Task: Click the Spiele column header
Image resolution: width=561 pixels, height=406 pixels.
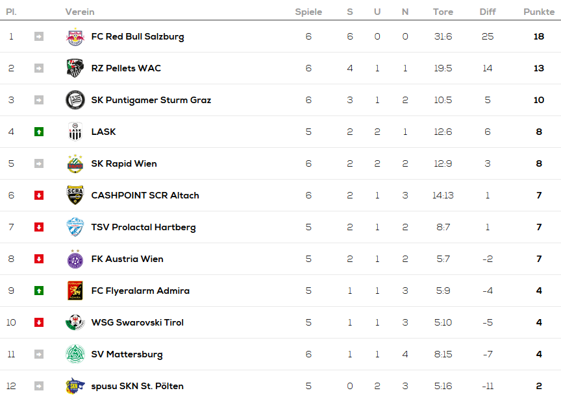Action: pyautogui.click(x=308, y=12)
